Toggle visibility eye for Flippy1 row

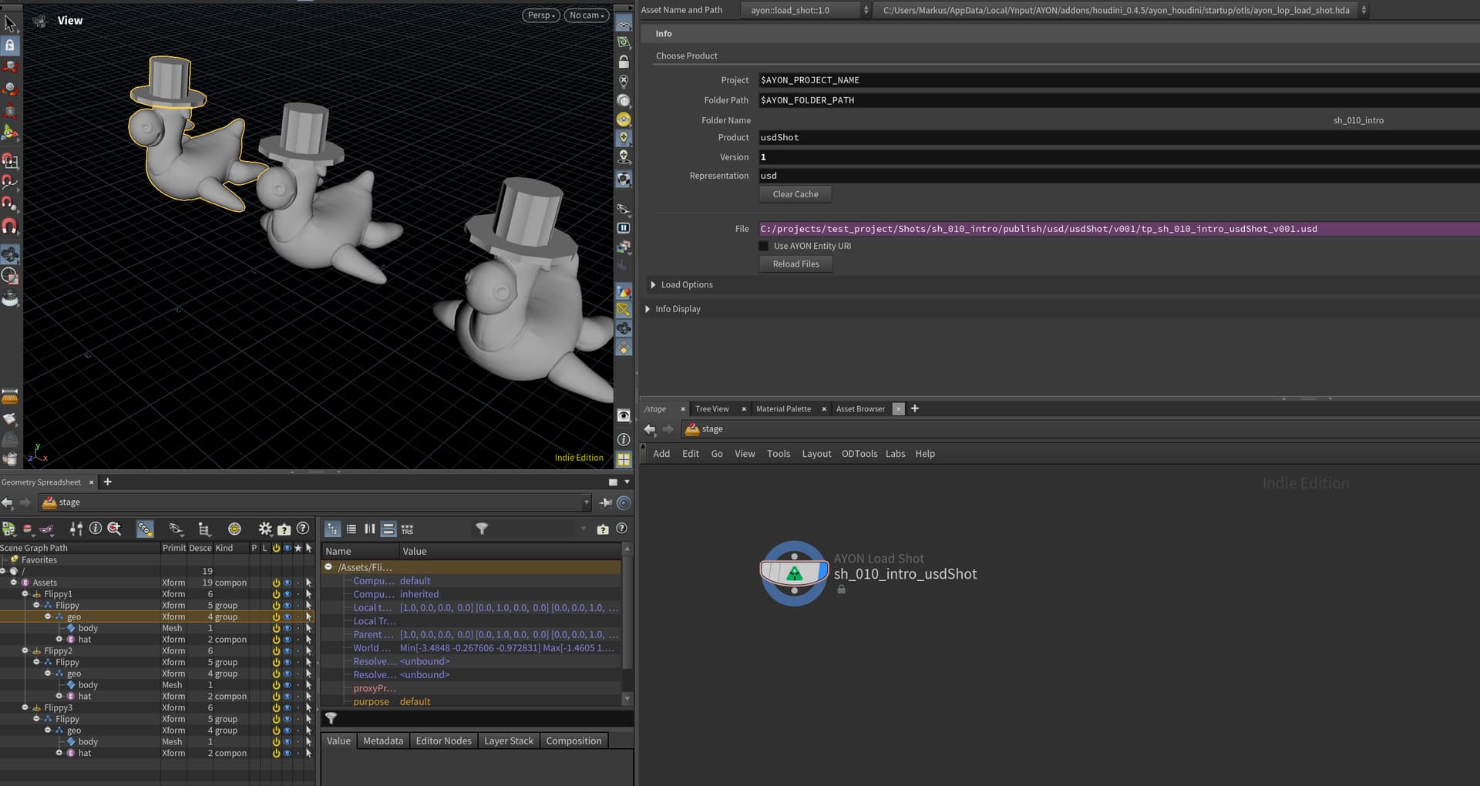pyautogui.click(x=287, y=594)
